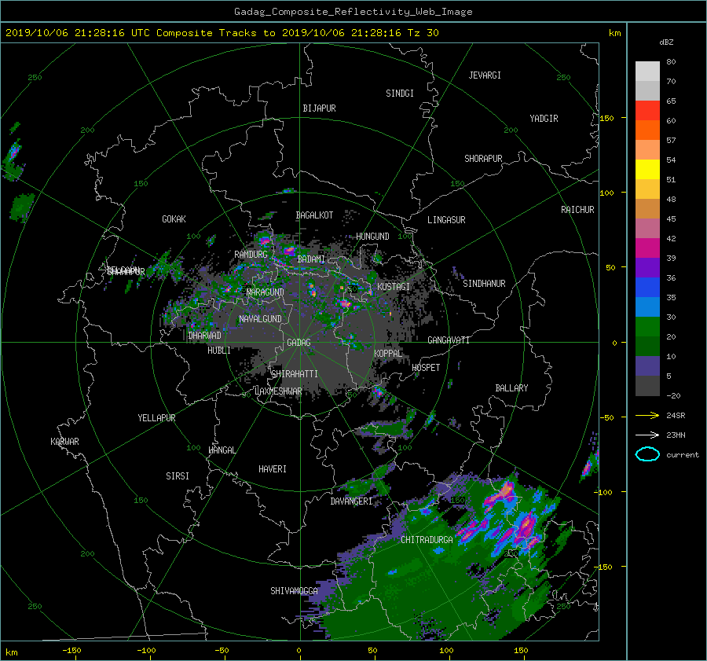The image size is (707, 661).
Task: Select the CHITRADURGA label
Action: pyautogui.click(x=427, y=540)
